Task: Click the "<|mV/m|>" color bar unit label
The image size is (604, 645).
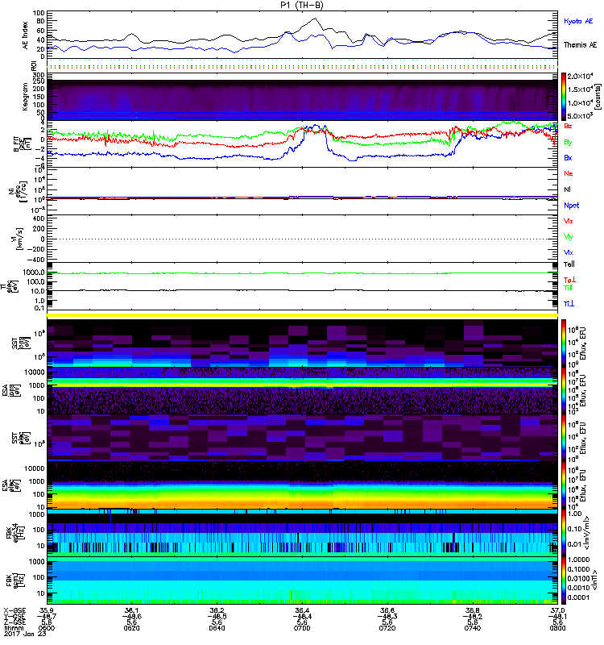Action: (588, 533)
